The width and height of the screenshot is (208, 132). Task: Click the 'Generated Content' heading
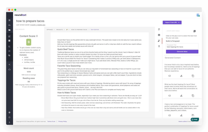tap(173, 58)
